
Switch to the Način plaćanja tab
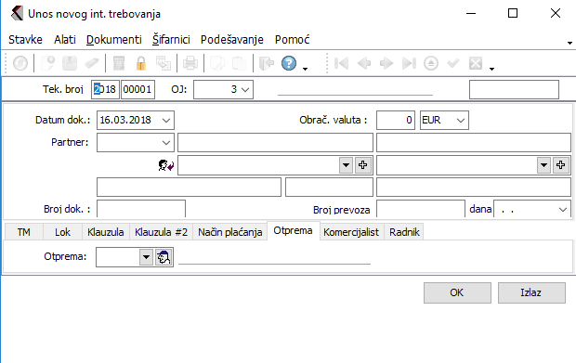tap(230, 232)
